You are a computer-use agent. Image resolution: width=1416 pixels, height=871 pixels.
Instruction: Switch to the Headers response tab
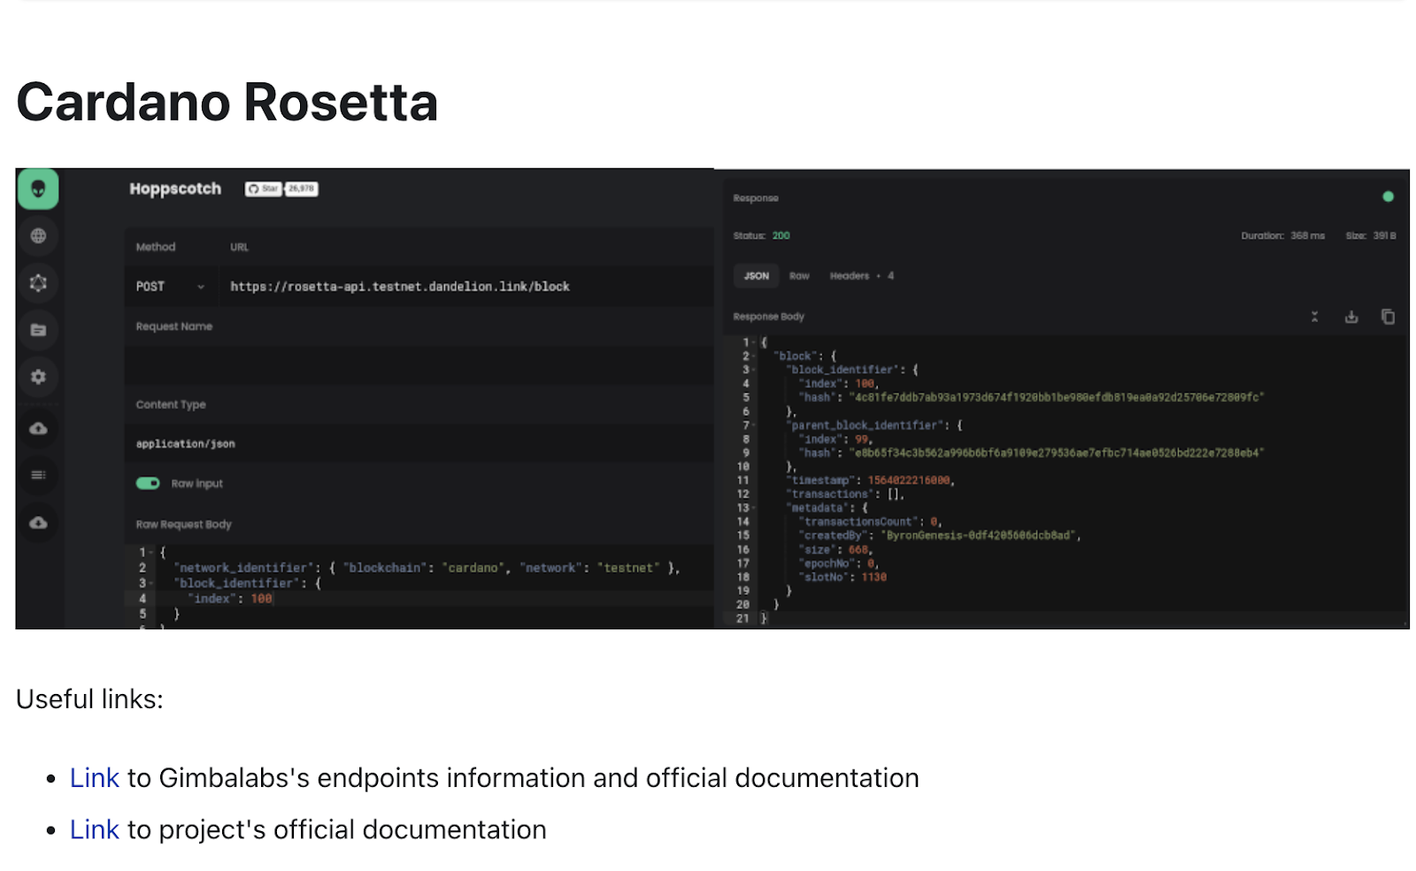pyautogui.click(x=862, y=276)
